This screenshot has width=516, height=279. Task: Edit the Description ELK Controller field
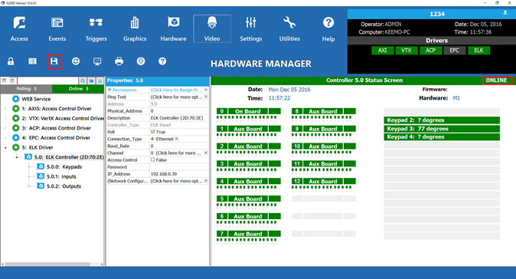179,118
